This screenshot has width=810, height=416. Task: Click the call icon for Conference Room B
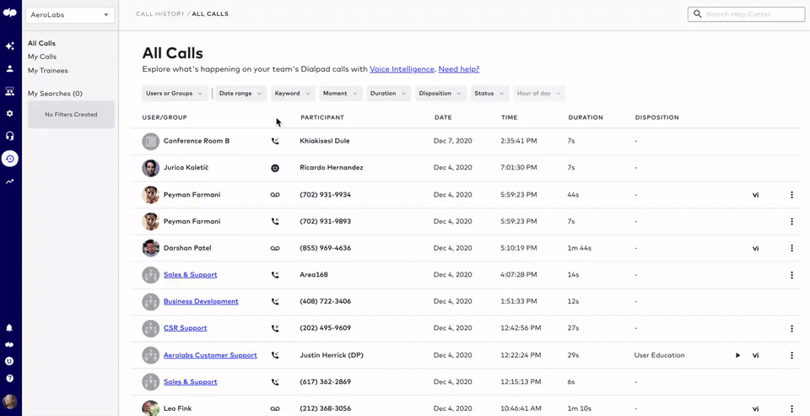click(275, 141)
